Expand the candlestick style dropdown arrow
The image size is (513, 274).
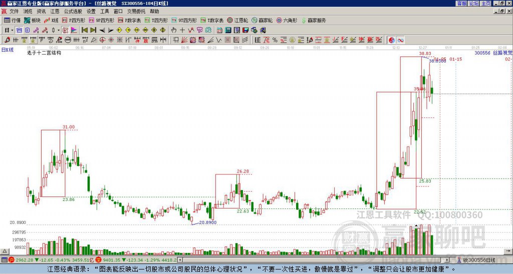pos(59,30)
